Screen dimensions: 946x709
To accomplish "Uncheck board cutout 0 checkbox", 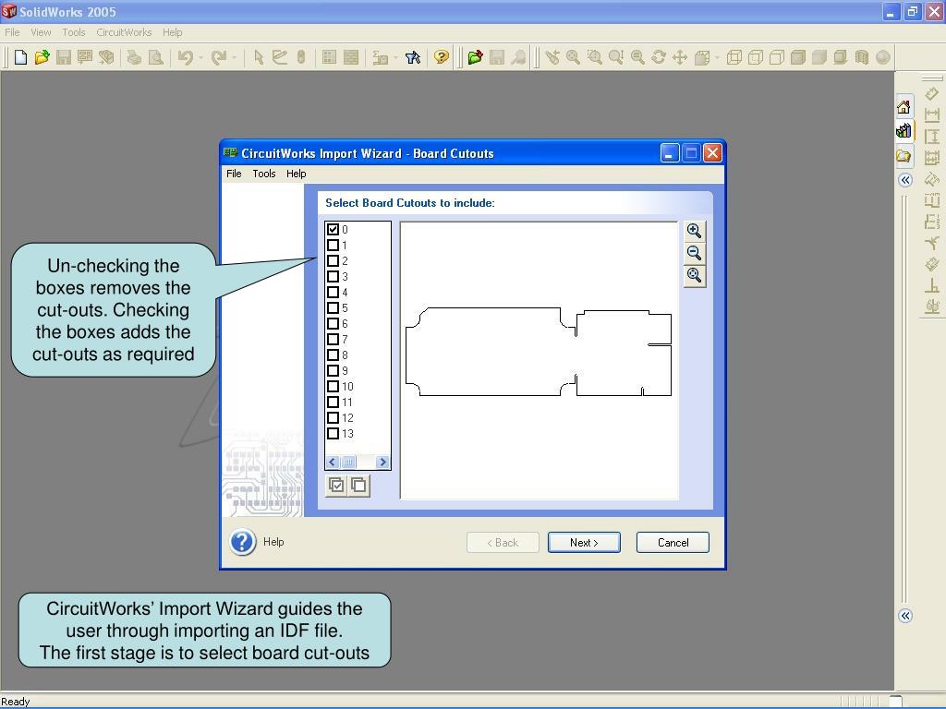I will tap(333, 229).
